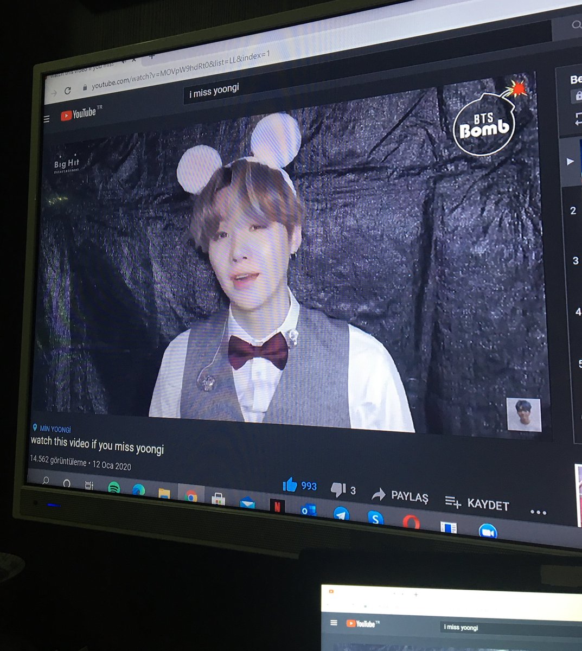Viewport: 582px width, 651px height.
Task: Launch Netflix from the taskbar
Action: point(277,505)
